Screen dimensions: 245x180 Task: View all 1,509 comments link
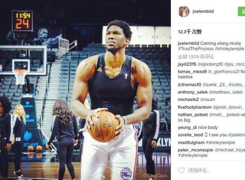[196, 57]
